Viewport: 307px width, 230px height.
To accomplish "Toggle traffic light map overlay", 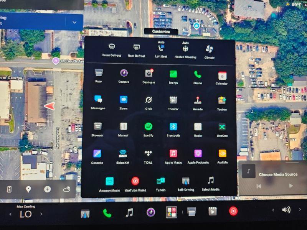I will tap(9, 189).
